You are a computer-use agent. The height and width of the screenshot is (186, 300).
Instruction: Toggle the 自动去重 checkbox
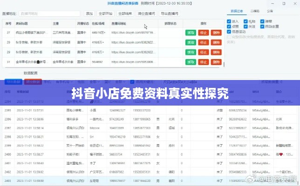[x=262, y=27]
